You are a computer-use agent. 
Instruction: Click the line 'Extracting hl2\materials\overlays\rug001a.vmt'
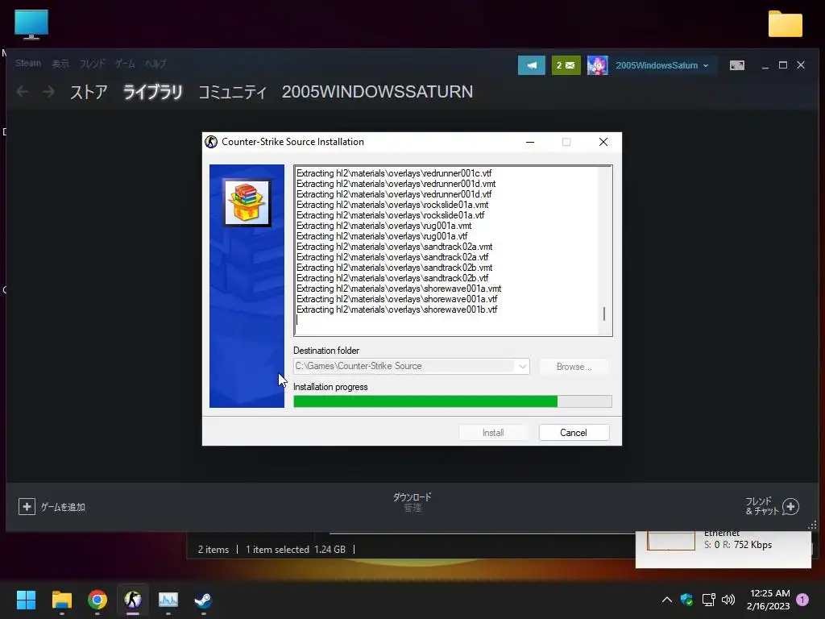(384, 226)
